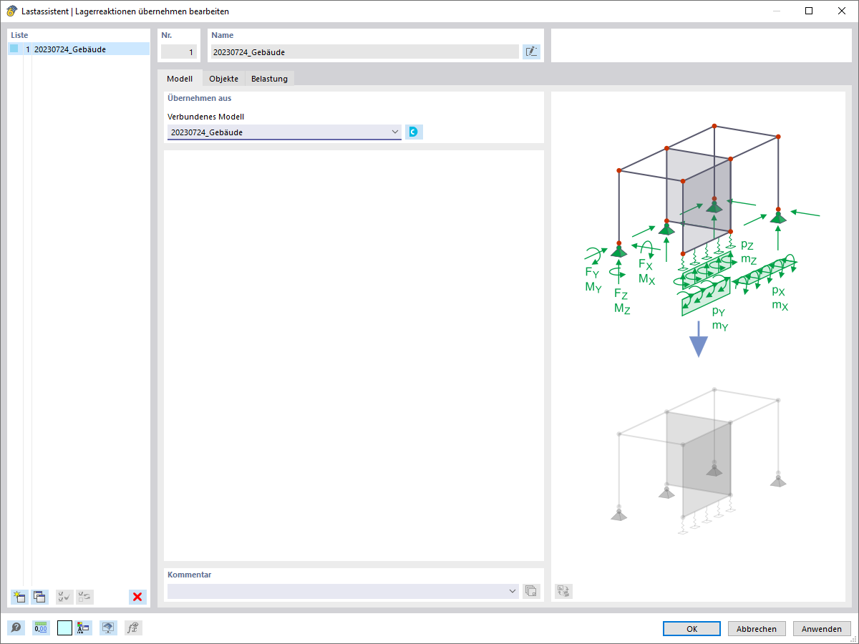Click the select-all checkmarks icon
The width and height of the screenshot is (859, 644).
coord(64,597)
